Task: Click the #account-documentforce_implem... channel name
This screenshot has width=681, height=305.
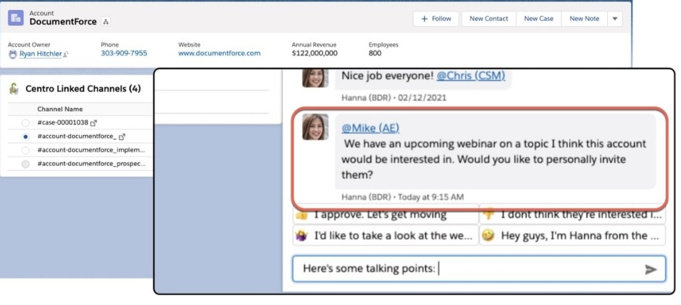Action: (91, 150)
